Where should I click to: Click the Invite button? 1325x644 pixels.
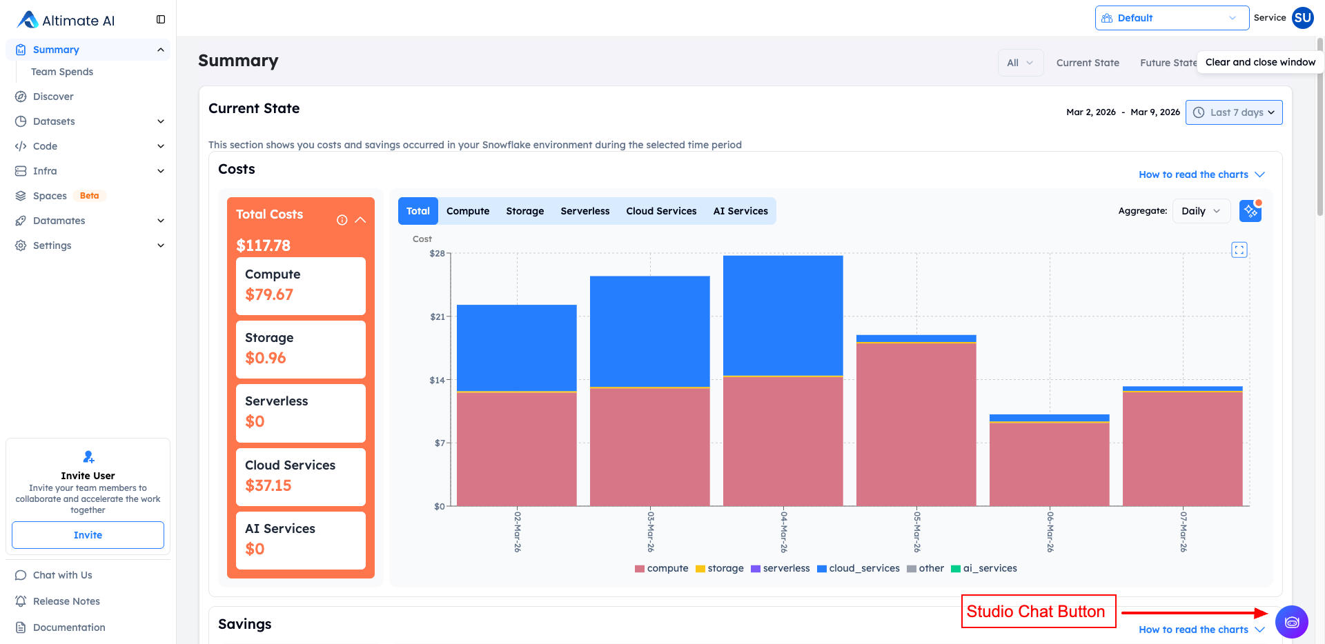88,535
